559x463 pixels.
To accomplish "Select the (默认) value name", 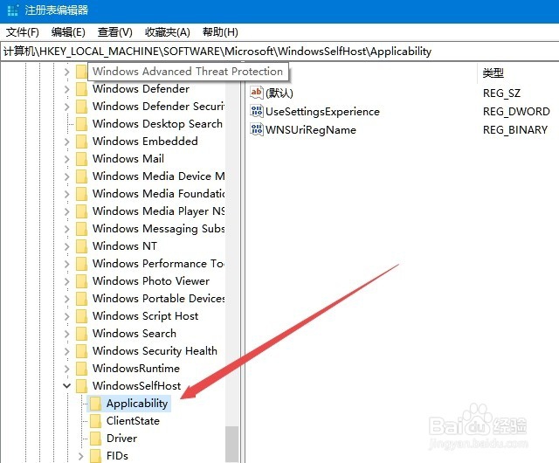I will [279, 93].
